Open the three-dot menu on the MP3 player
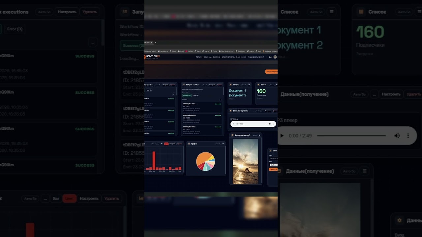Image resolution: width=422 pixels, height=237 pixels. pos(273,124)
